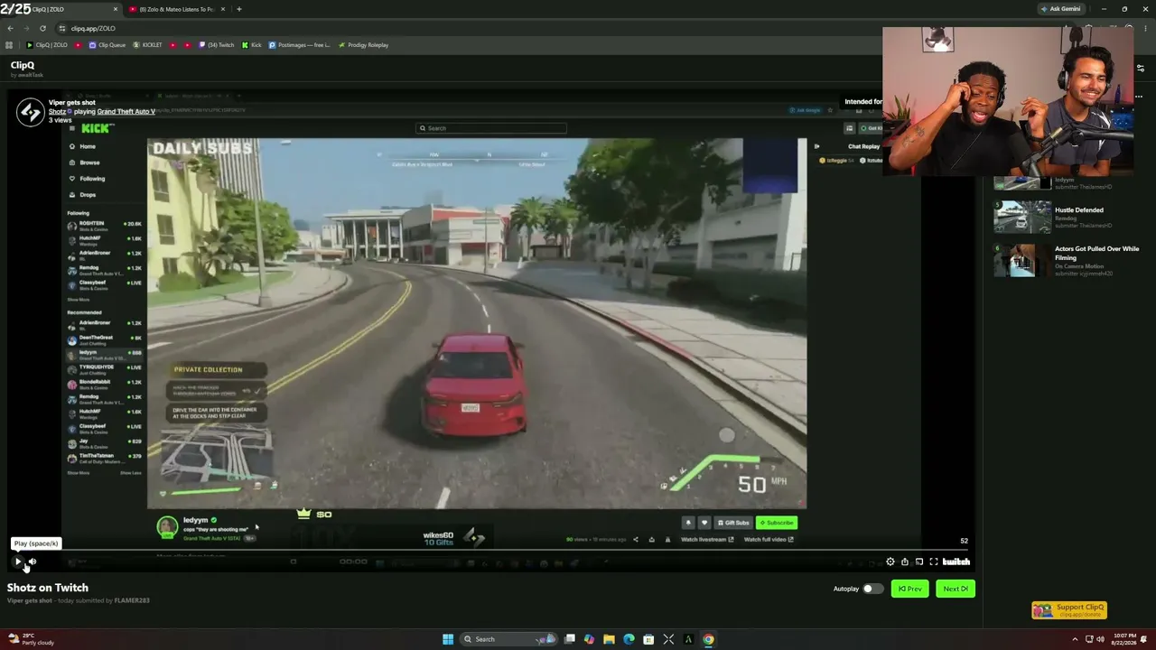Open the taskbar clock and date

pyautogui.click(x=1125, y=639)
